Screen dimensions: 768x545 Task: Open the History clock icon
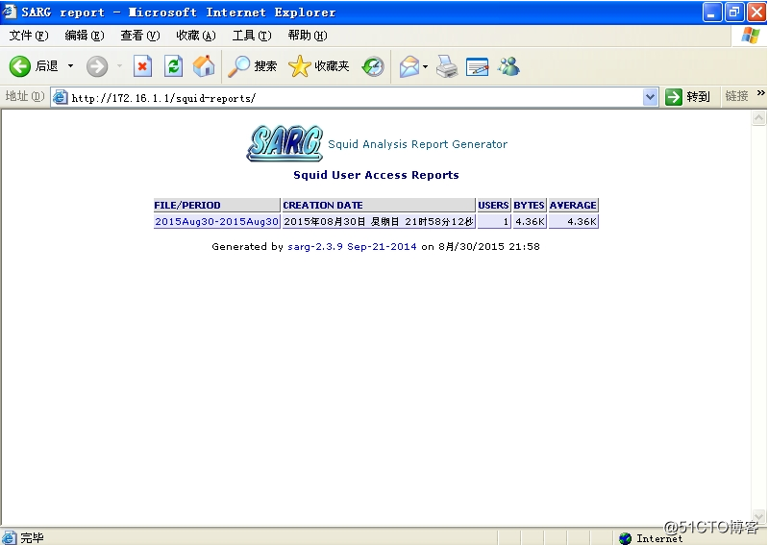(373, 66)
